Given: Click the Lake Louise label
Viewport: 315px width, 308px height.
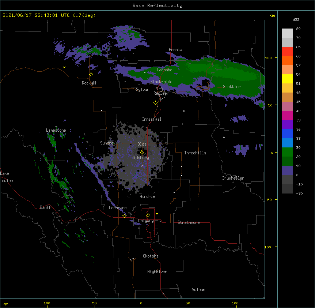Looking at the screenshot, I should 6,177.
